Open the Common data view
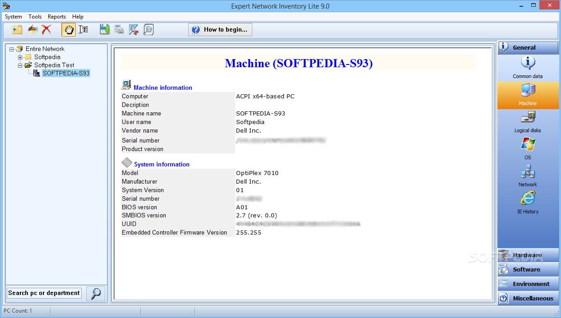The width and height of the screenshot is (561, 318). point(528,67)
